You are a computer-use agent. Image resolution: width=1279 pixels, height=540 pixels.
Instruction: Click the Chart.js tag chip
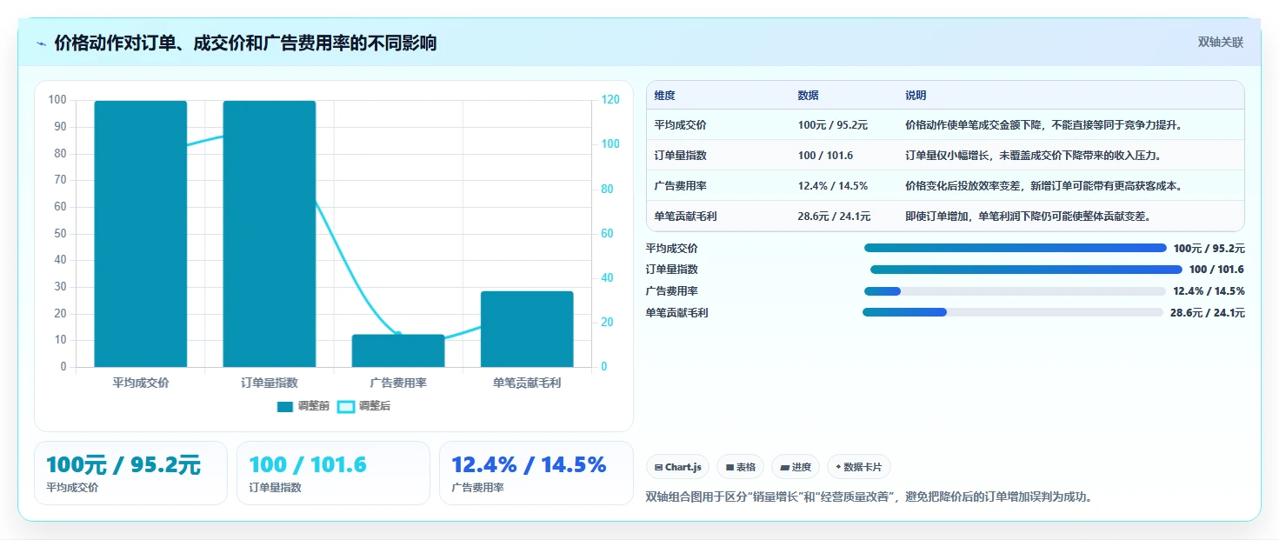pos(678,467)
